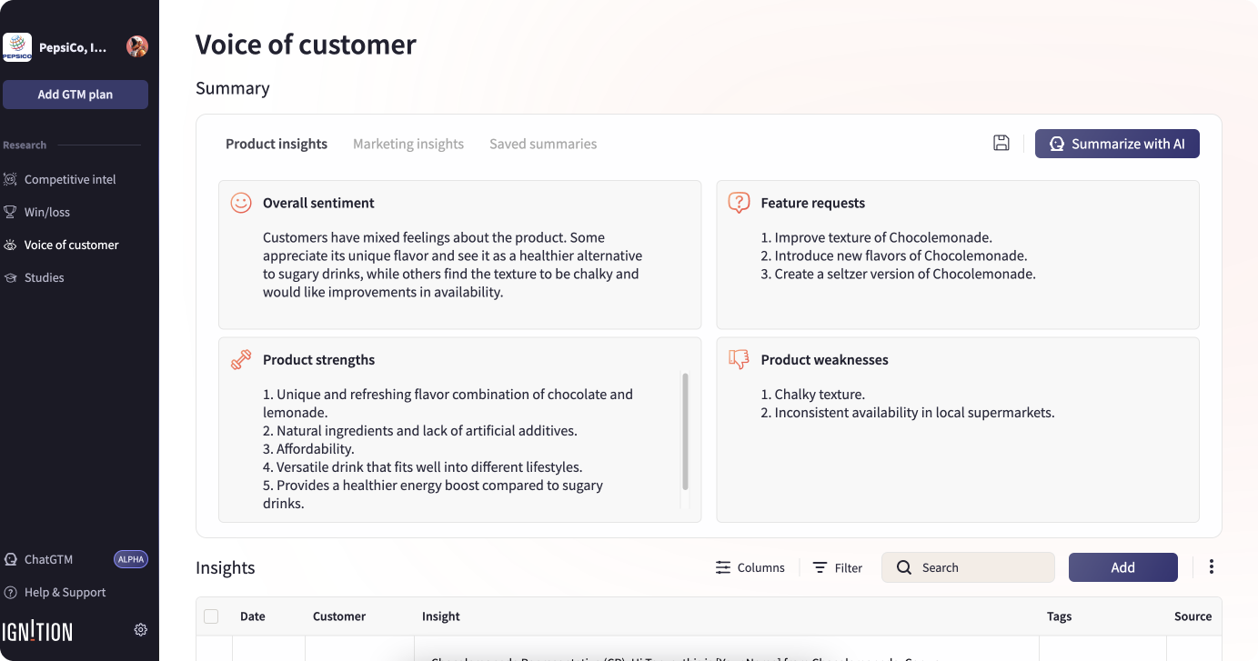This screenshot has width=1258, height=661.
Task: Click Add GTM plan button
Action: point(75,95)
